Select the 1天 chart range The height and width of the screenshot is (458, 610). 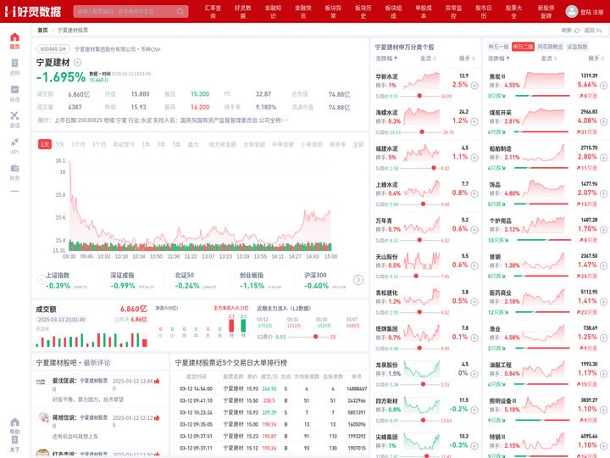(x=45, y=144)
